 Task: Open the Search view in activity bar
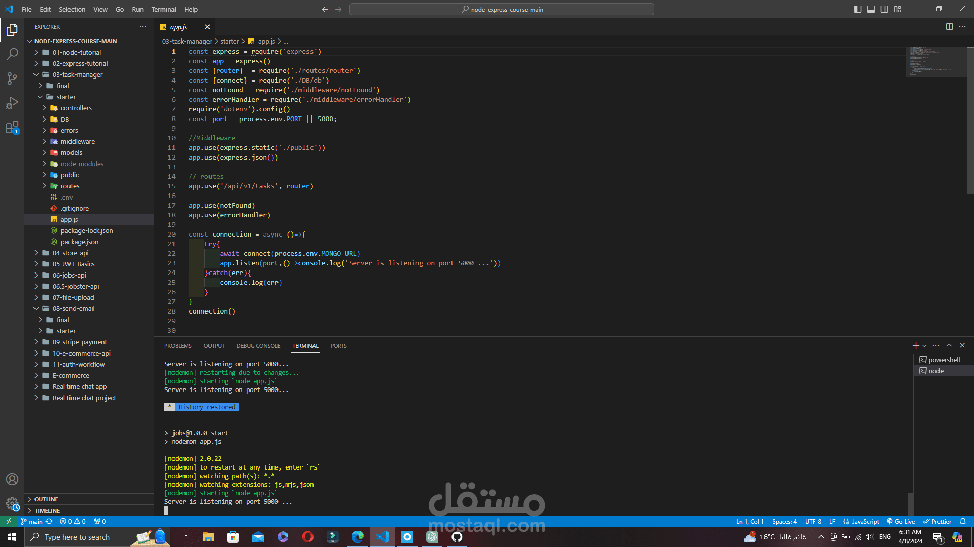pos(12,54)
